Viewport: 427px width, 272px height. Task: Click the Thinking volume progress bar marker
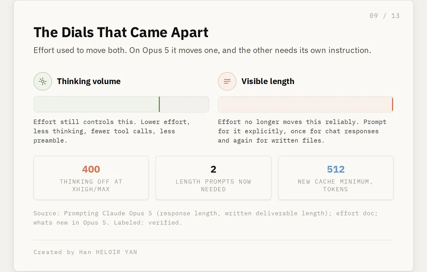coord(159,104)
